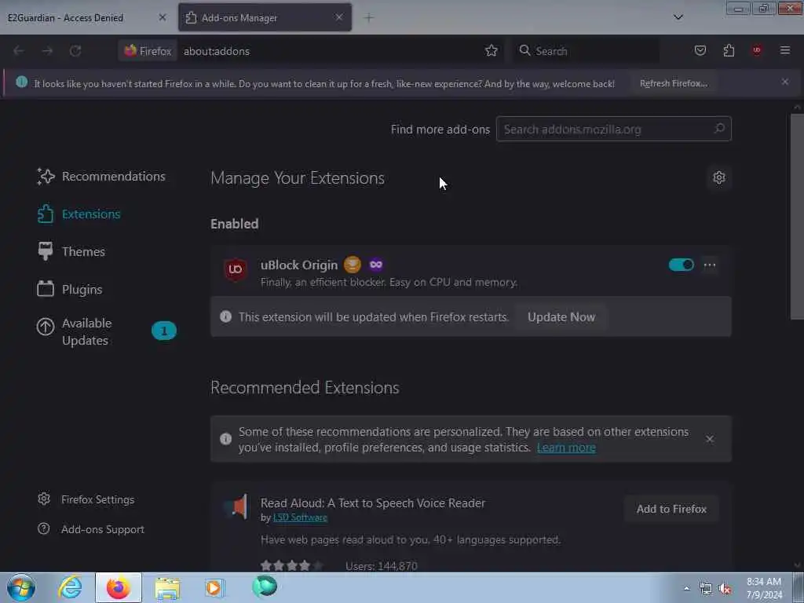
Task: Close the Add-ons Manager tab
Action: tap(339, 17)
